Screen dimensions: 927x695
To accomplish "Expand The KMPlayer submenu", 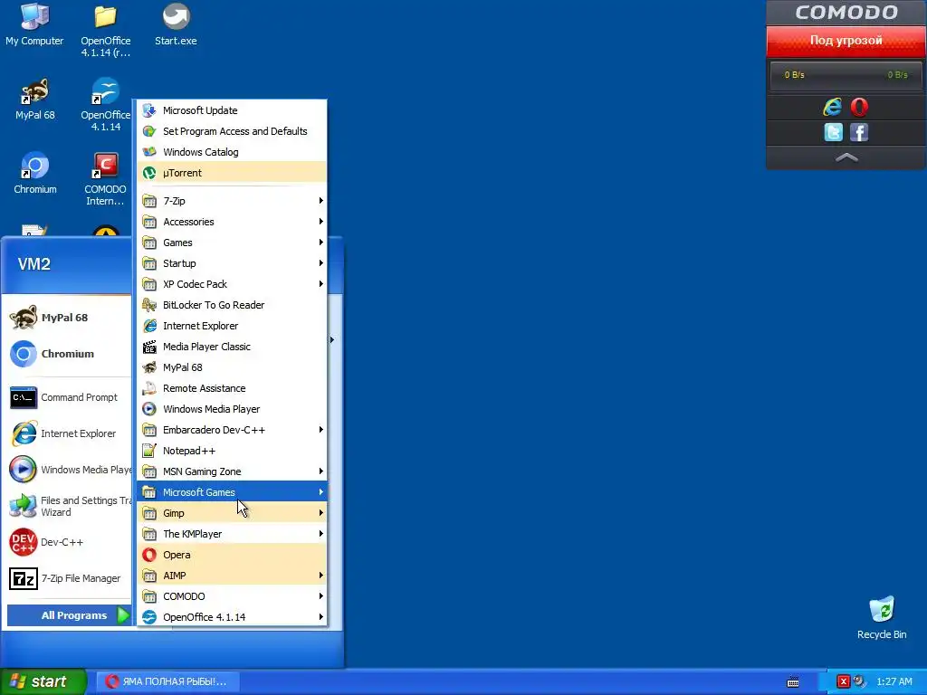I will (232, 534).
